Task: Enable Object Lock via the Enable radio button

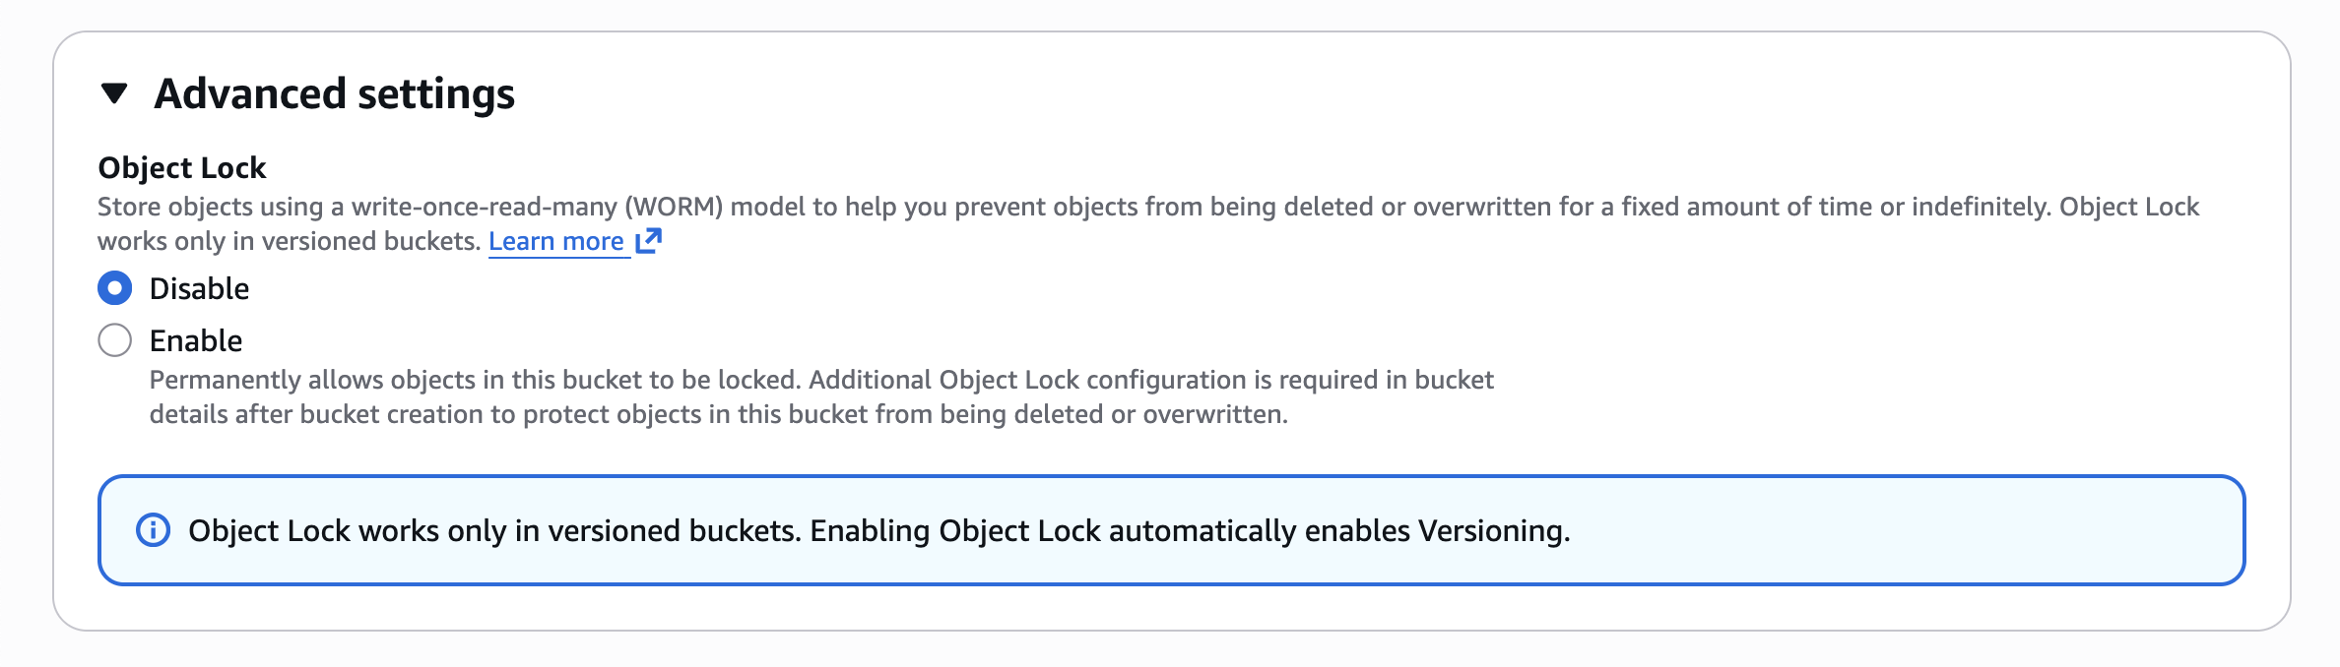Action: (x=113, y=339)
